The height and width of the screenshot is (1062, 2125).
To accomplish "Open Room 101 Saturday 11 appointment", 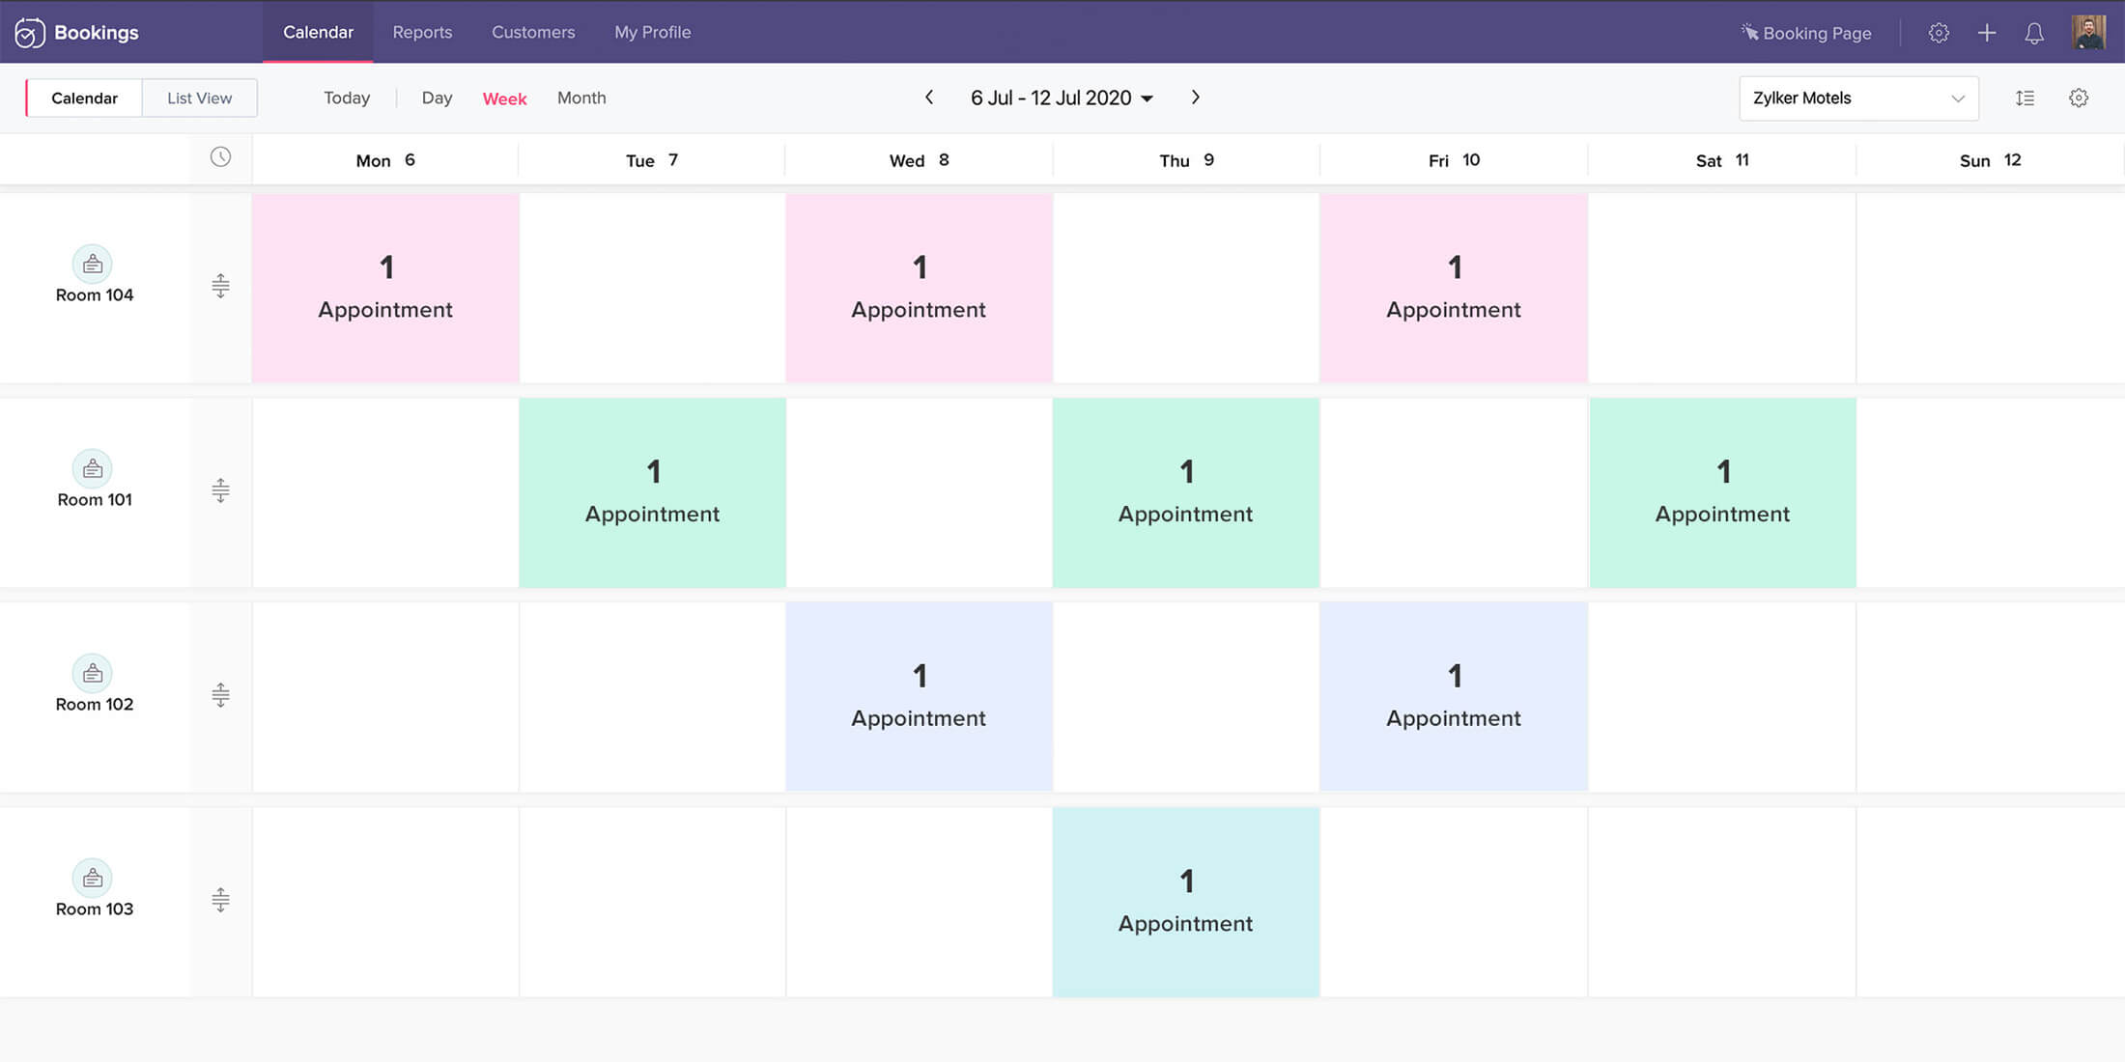I will click(x=1723, y=492).
